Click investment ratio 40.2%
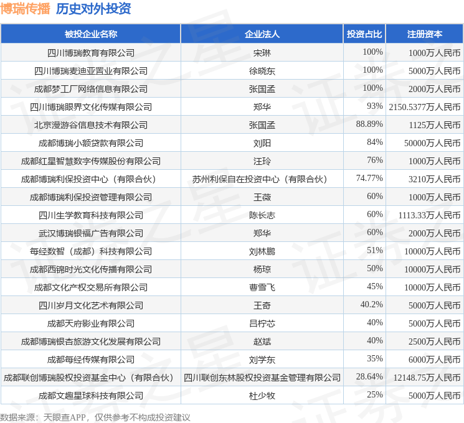Image resolution: width=464 pixels, height=423 pixels. coord(371,304)
